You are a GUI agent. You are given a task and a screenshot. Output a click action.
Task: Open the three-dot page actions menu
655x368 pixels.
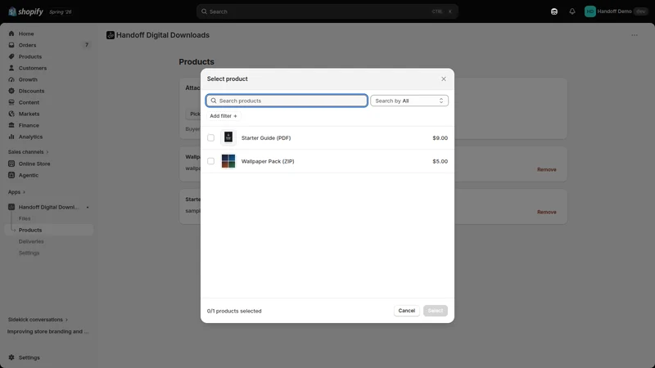[x=634, y=35]
